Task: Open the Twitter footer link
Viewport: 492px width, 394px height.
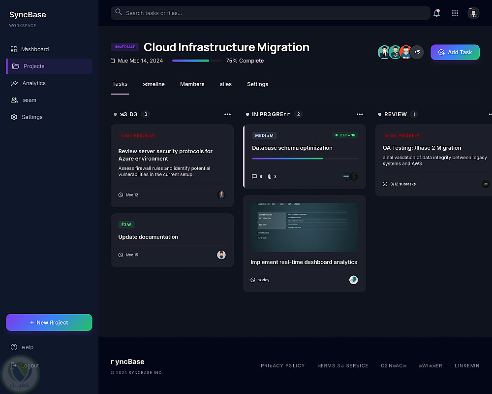Action: (430, 366)
